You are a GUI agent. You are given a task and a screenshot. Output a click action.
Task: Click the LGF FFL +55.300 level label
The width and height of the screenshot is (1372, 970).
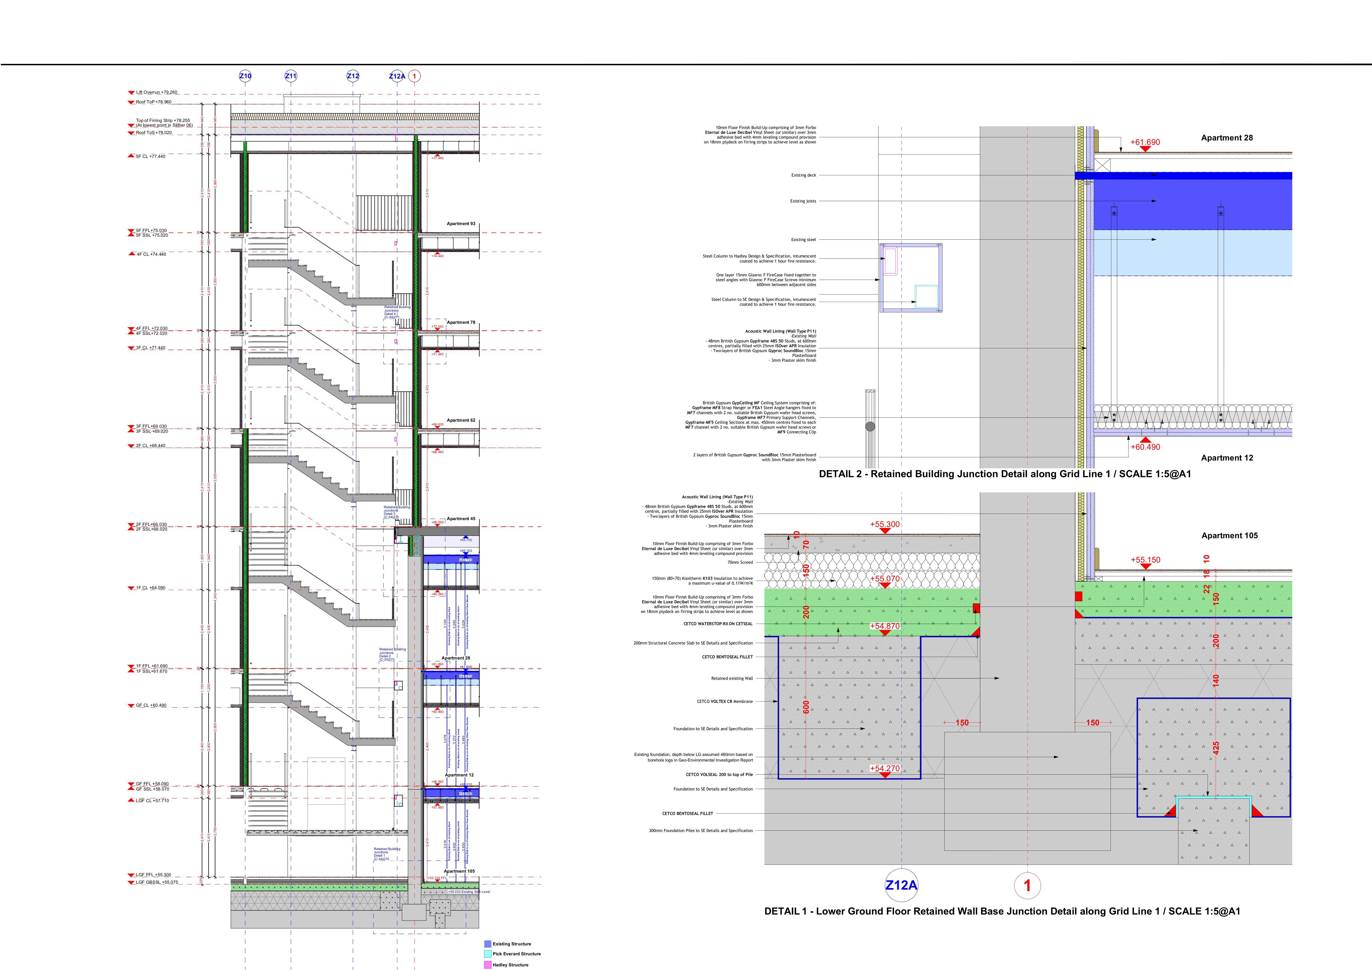153,875
